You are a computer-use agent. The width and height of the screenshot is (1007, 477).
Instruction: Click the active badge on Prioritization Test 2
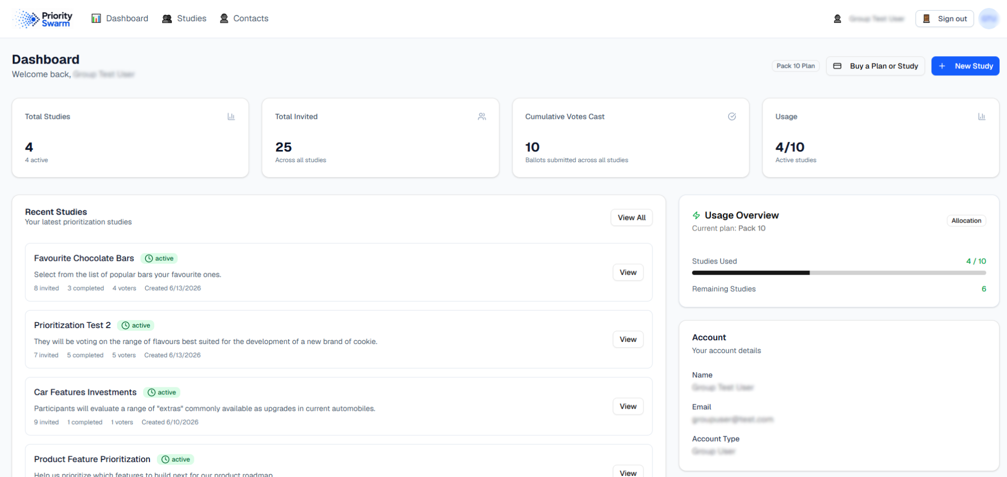tap(136, 325)
